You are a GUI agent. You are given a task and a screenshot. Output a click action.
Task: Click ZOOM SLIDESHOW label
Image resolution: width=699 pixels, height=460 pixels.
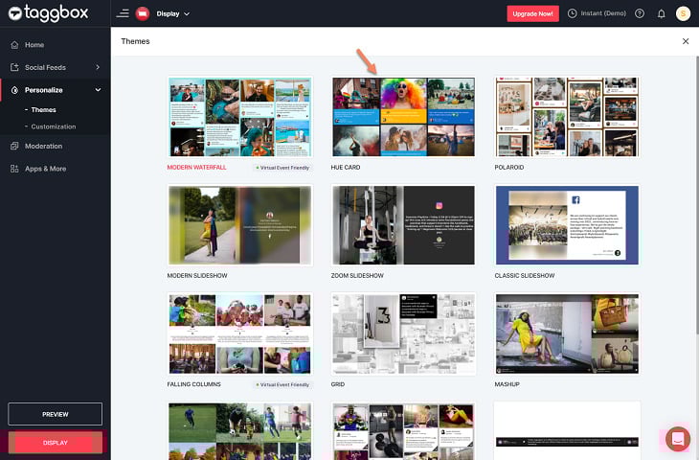pyautogui.click(x=357, y=276)
